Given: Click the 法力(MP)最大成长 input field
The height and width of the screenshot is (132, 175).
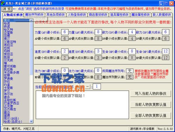Looking at the screenshot, I should [x=98, y=71].
